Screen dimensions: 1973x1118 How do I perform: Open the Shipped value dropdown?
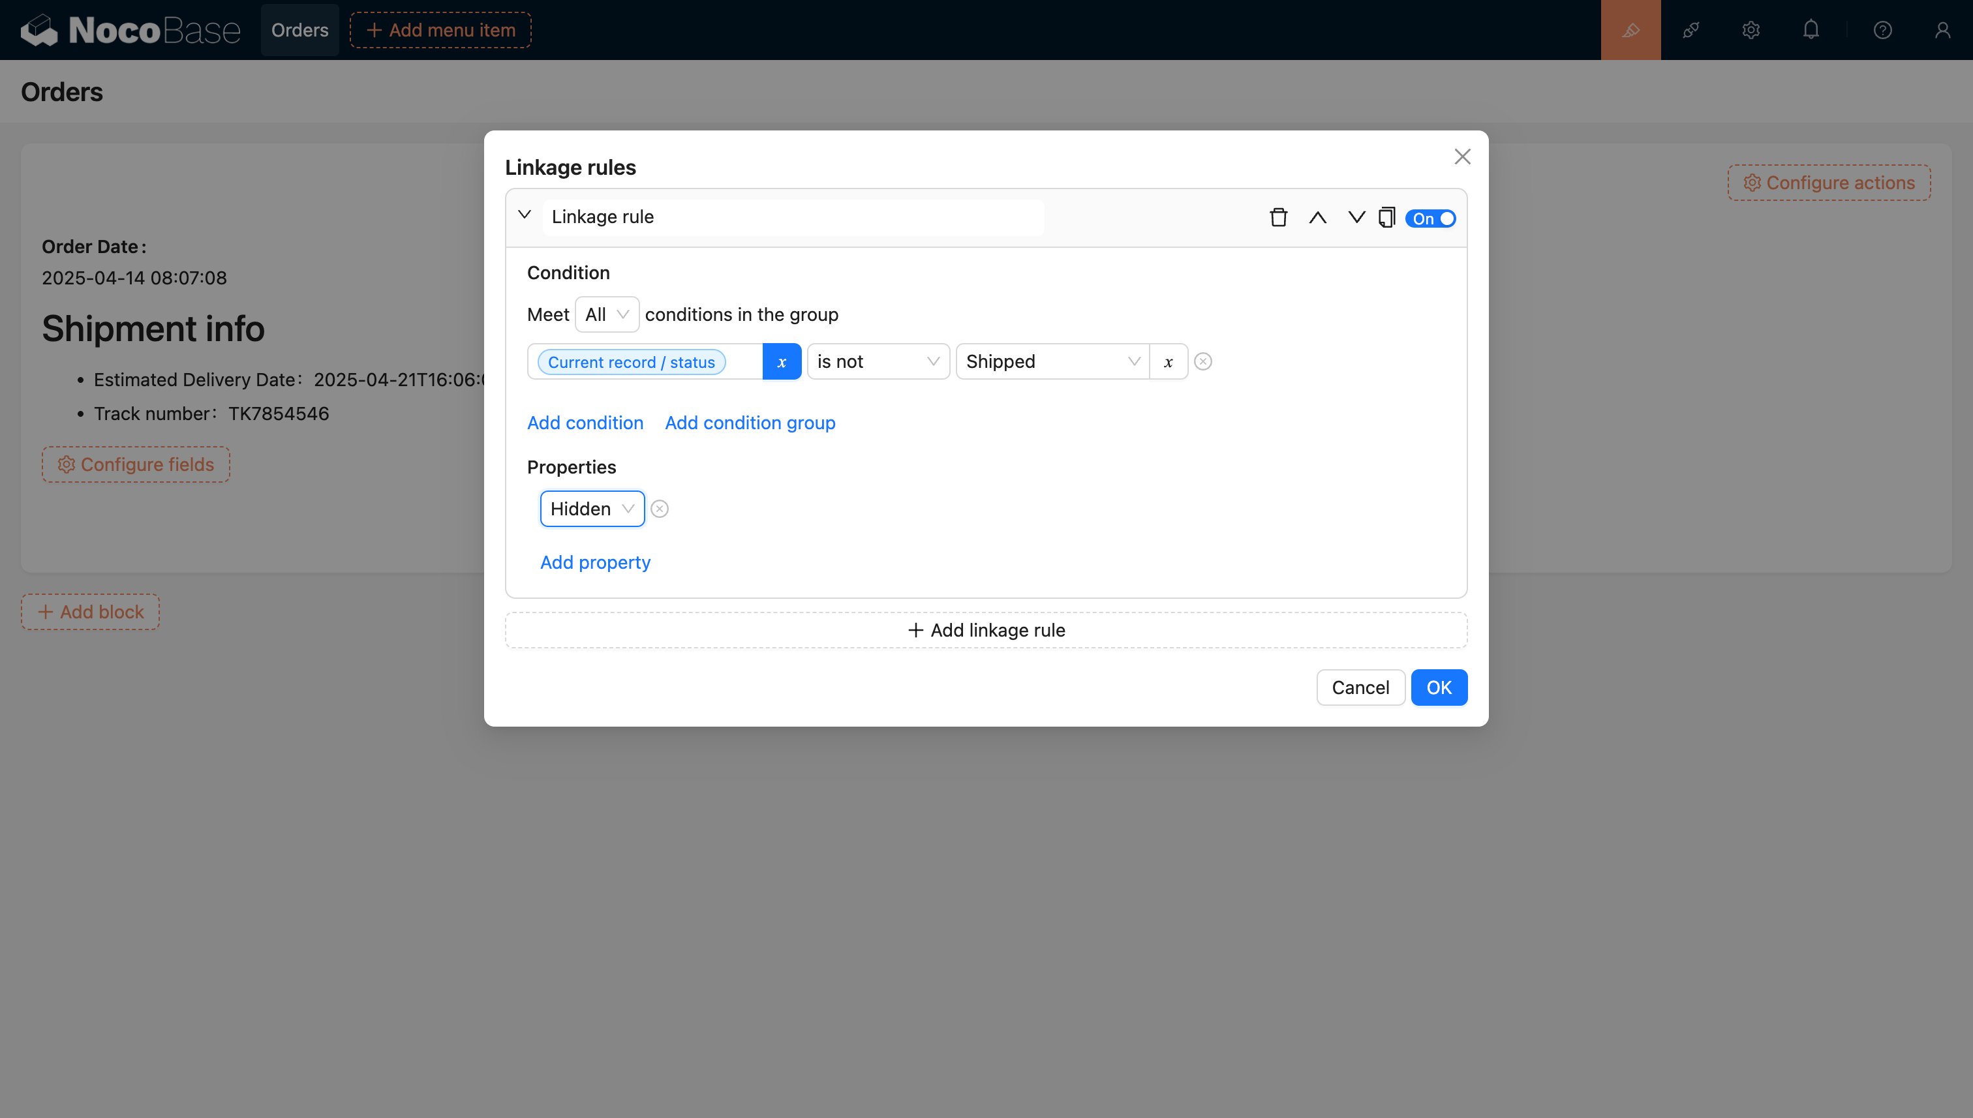click(1052, 361)
